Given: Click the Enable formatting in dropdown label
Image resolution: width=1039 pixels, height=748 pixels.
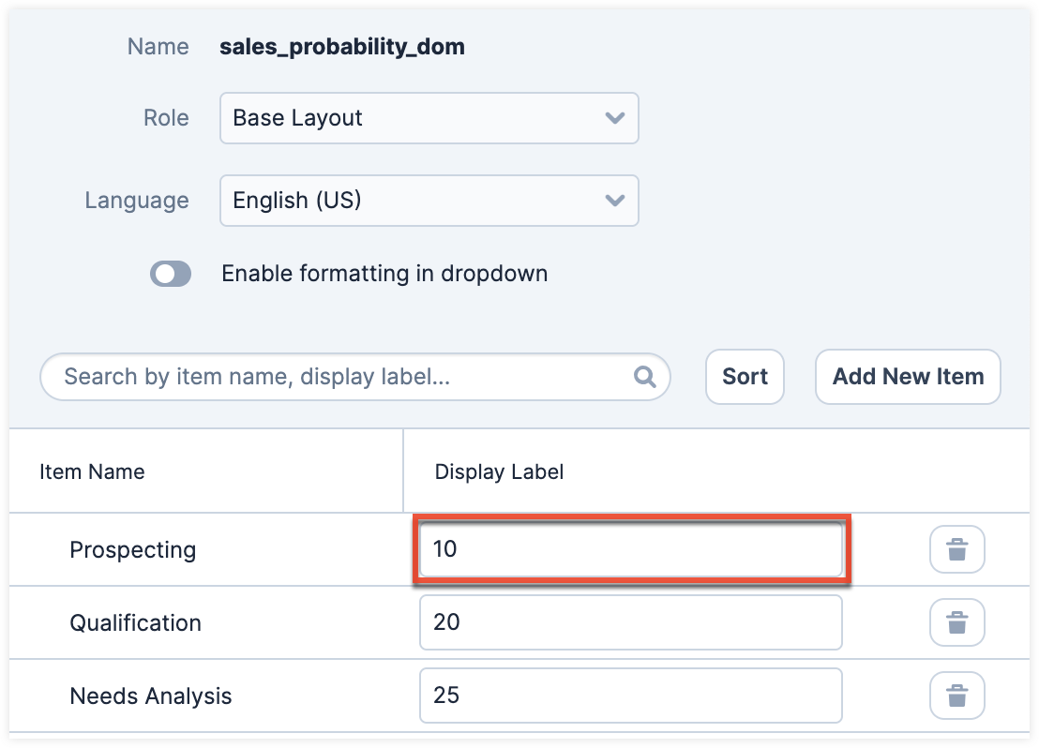Looking at the screenshot, I should (384, 274).
